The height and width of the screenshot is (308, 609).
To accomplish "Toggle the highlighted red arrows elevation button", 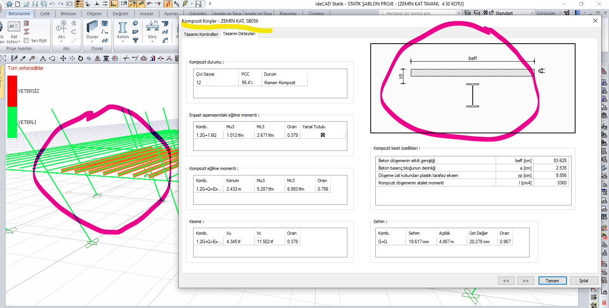I will pyautogui.click(x=168, y=4).
